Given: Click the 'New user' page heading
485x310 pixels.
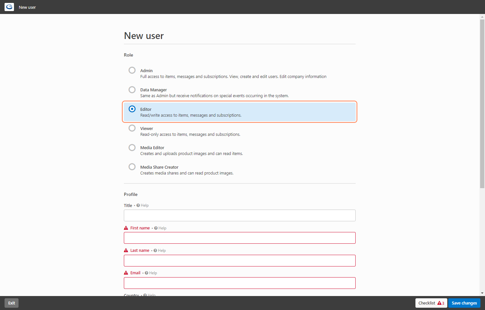Looking at the screenshot, I should pos(144,36).
